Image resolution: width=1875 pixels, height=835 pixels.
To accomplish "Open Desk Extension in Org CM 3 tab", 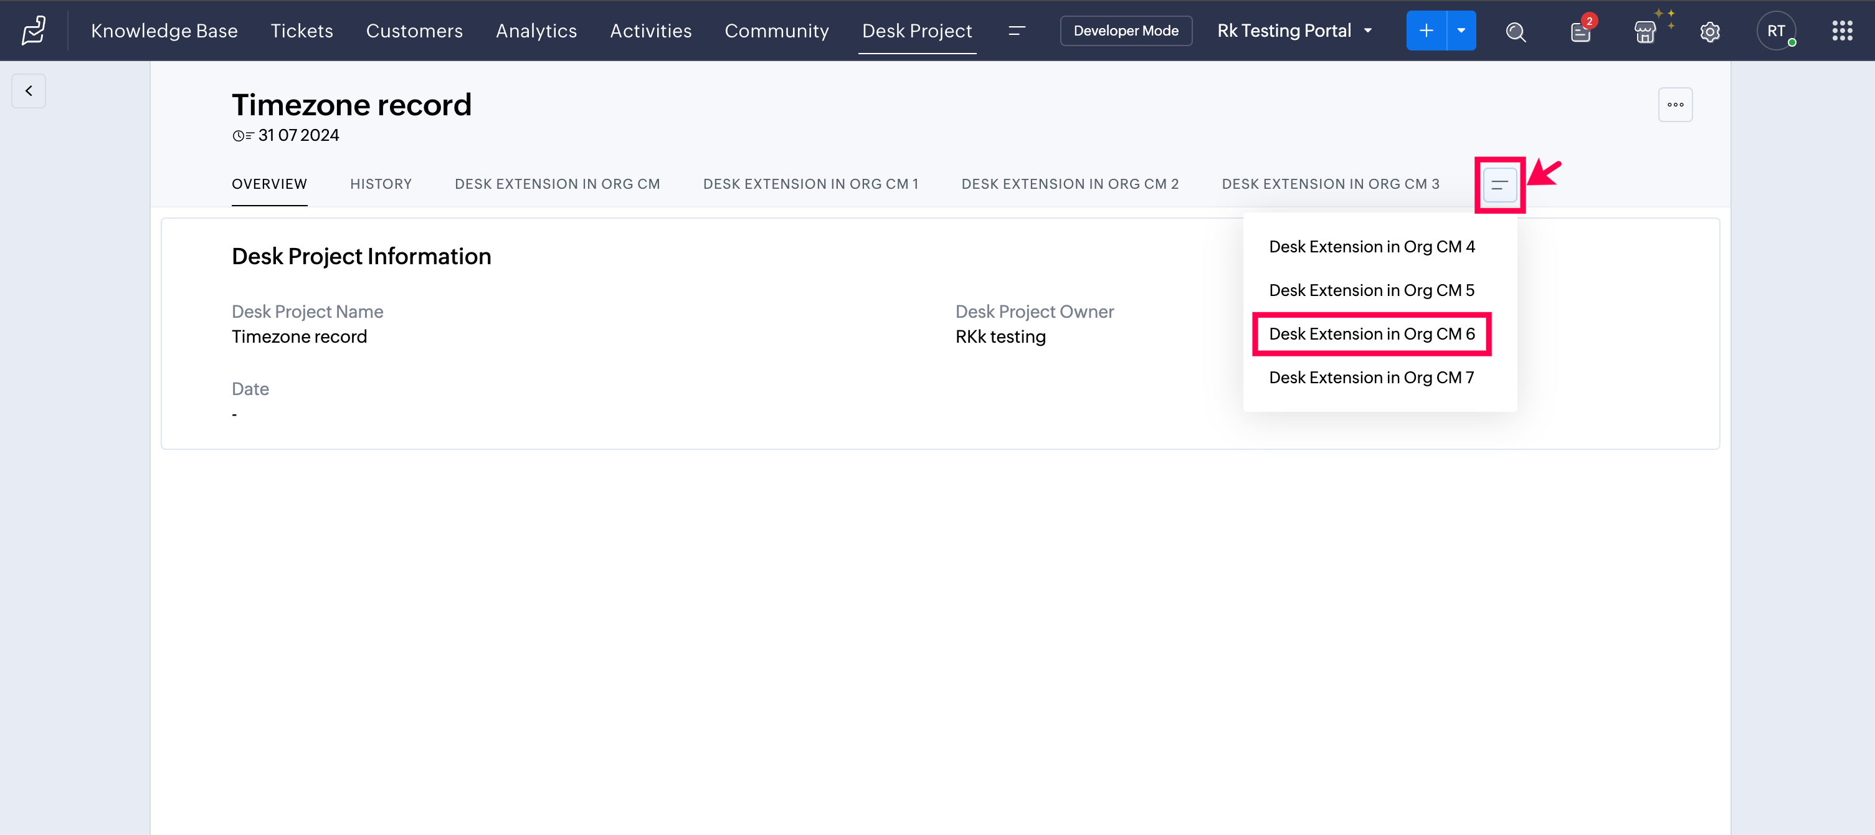I will (x=1331, y=184).
